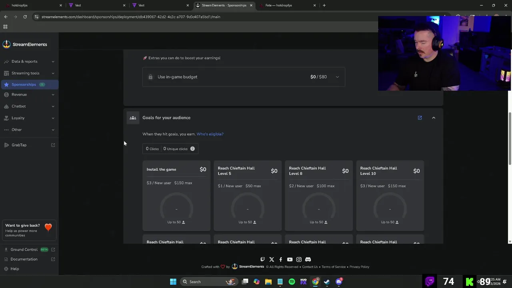Go back to the previous page
This screenshot has height=288, width=512.
pyautogui.click(x=6, y=17)
